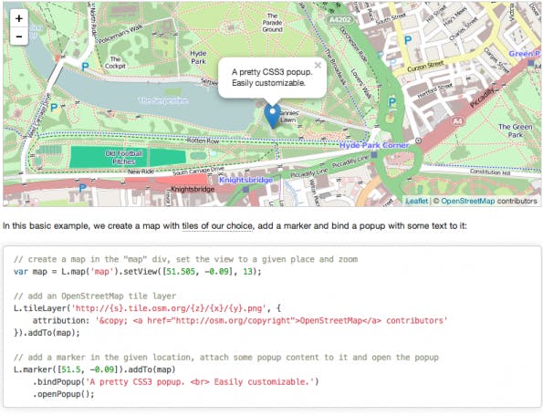Click 'A pretty CSS3 popup.' text

point(272,72)
